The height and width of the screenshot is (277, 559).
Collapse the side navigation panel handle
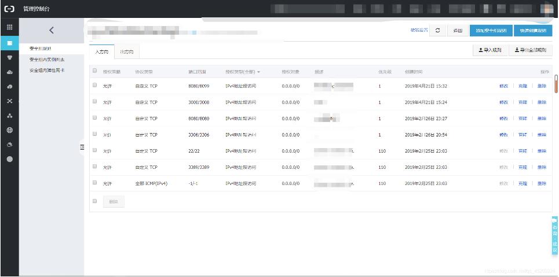(82, 147)
